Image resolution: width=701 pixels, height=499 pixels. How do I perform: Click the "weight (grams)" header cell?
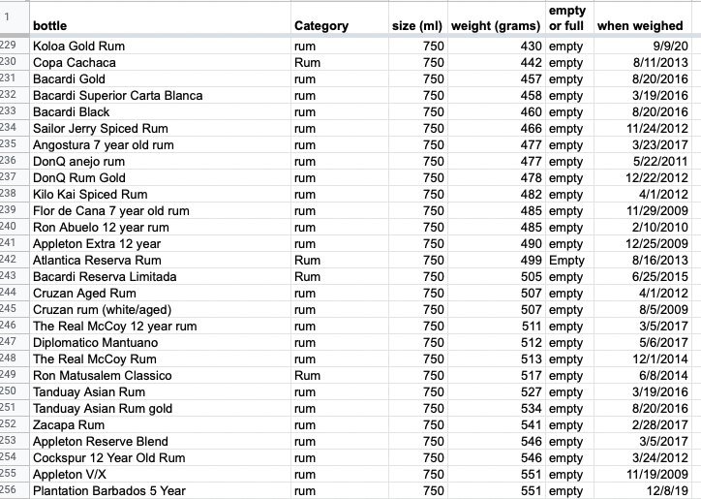tap(495, 26)
